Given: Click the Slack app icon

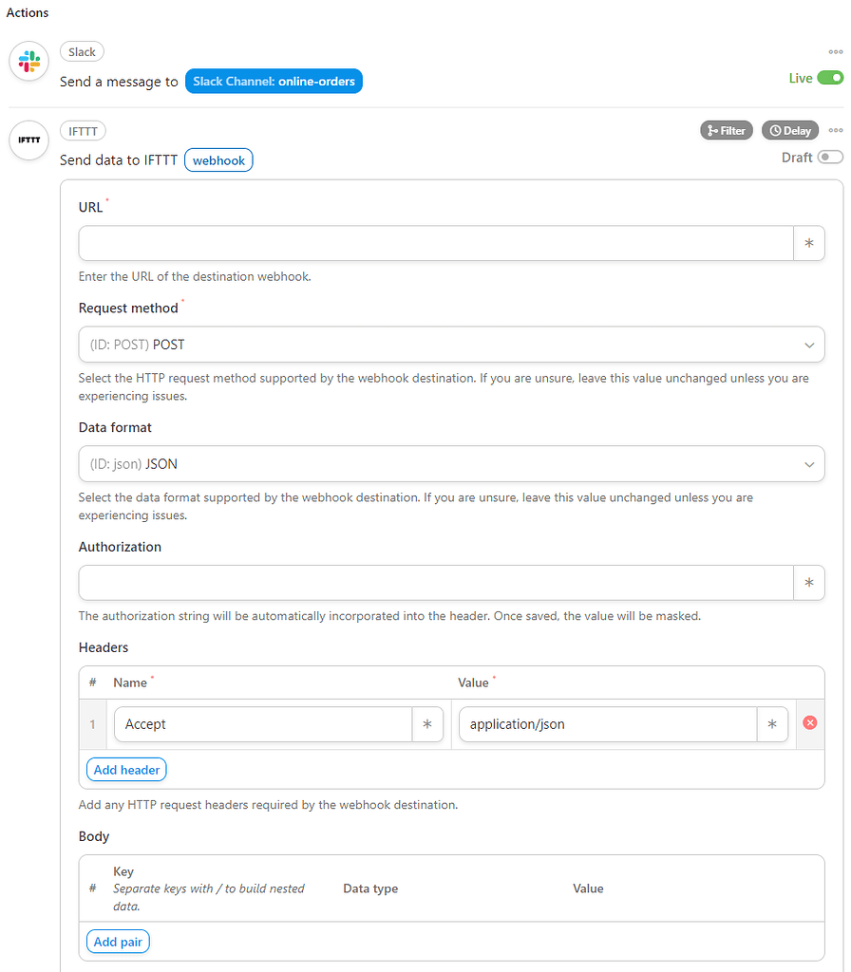Looking at the screenshot, I should [28, 60].
